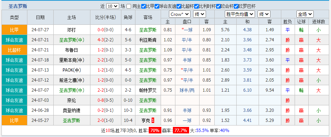The image size is (331, 137).
Task: Click the 类型 column header
Action: point(14,18)
